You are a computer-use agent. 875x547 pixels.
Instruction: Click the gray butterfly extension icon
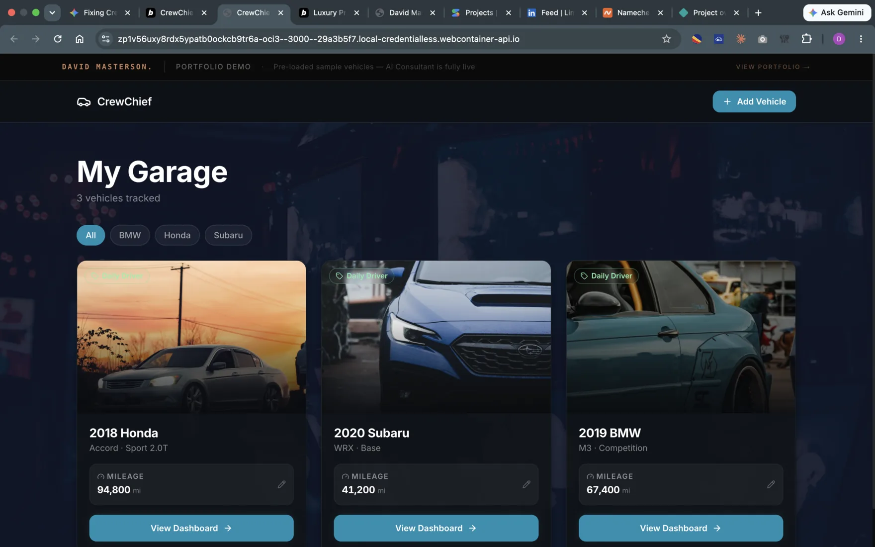(785, 39)
